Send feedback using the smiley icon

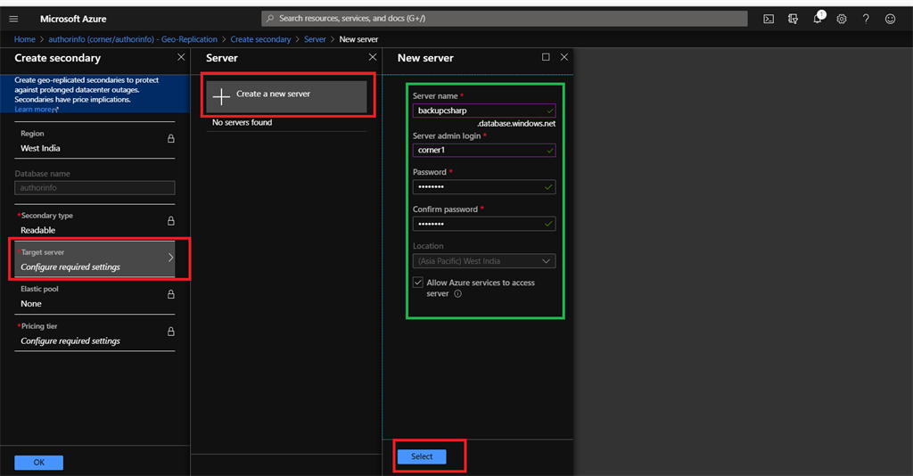[891, 19]
